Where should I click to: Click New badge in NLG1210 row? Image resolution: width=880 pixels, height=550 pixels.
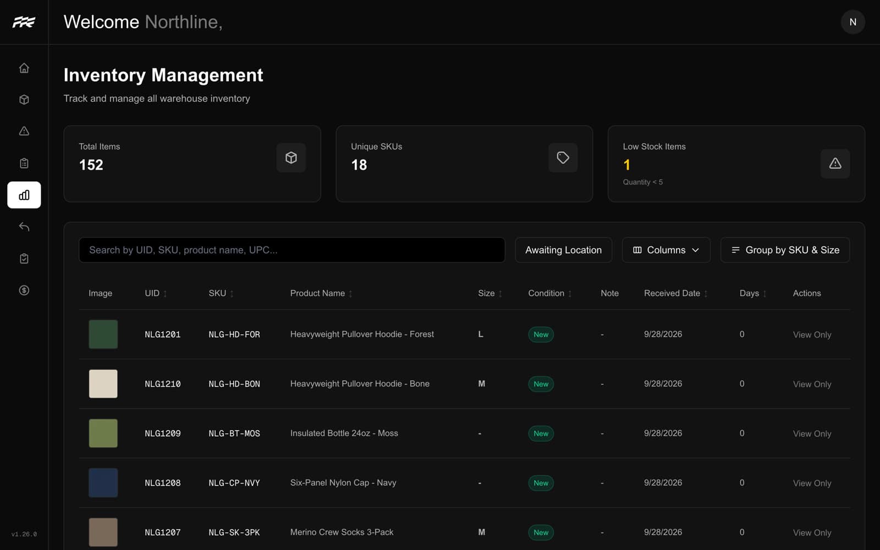[x=541, y=384]
